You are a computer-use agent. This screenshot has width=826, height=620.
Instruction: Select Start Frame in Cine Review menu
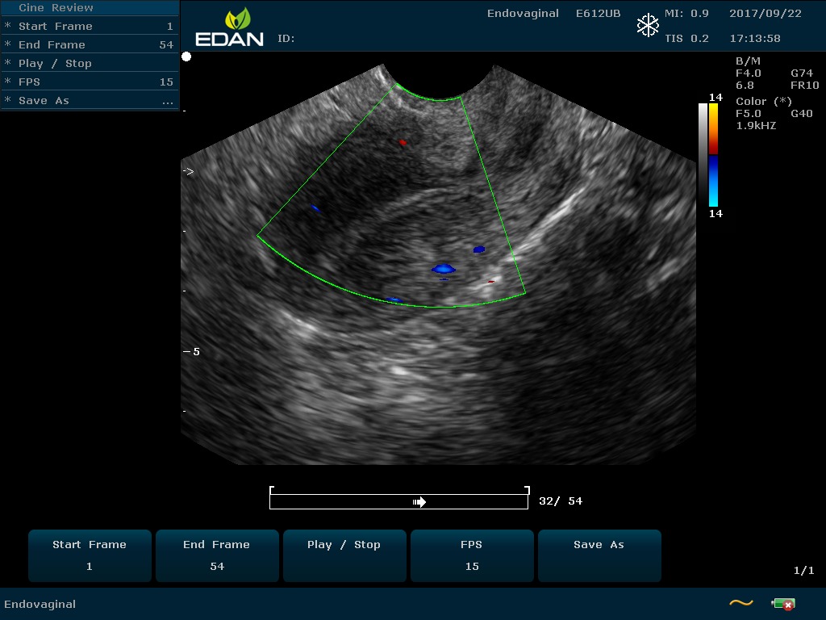(89, 27)
